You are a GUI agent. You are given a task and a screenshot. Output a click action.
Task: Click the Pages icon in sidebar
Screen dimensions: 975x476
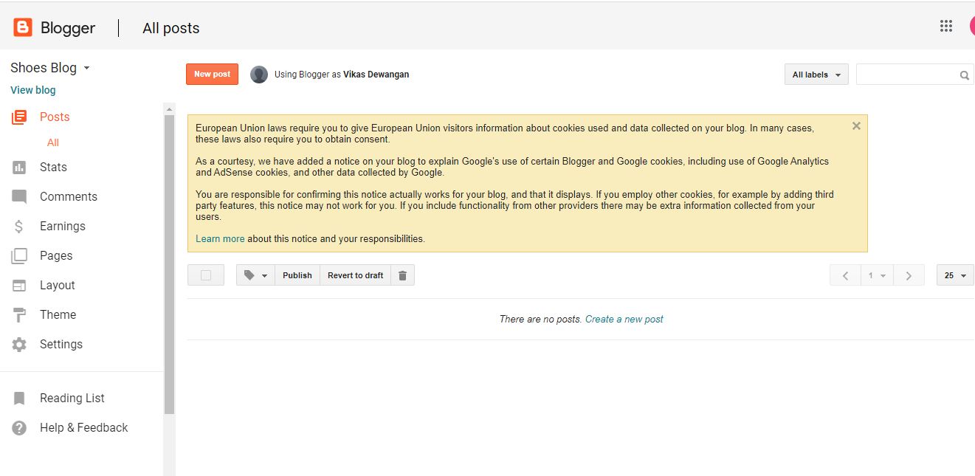pyautogui.click(x=19, y=256)
